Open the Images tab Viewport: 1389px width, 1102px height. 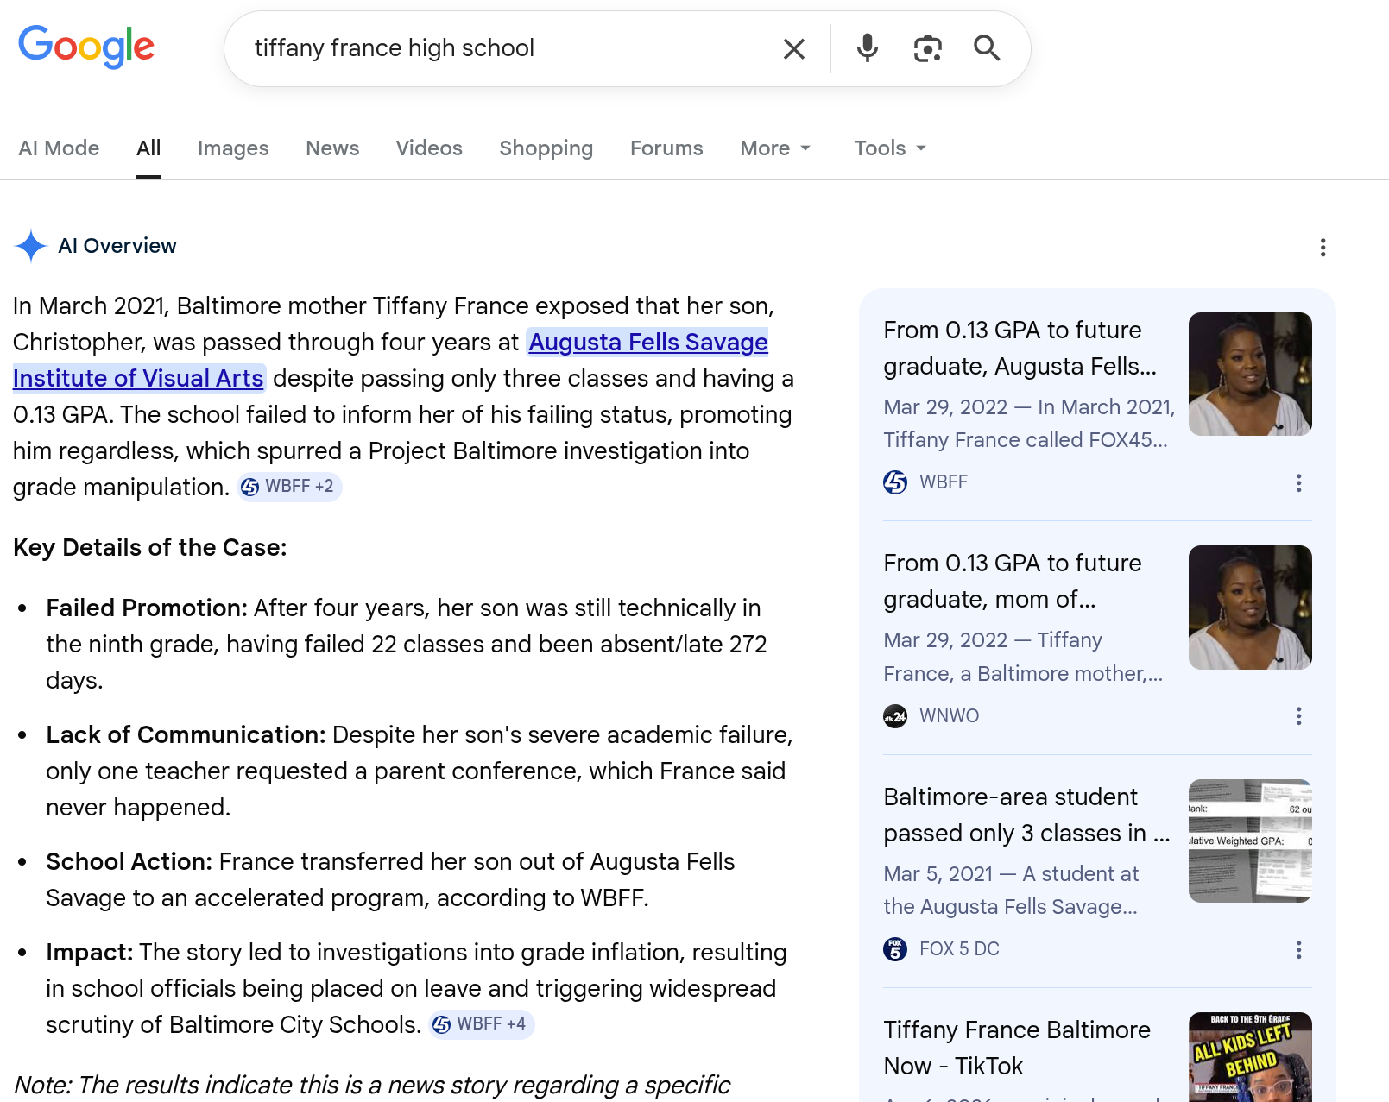pyautogui.click(x=233, y=148)
